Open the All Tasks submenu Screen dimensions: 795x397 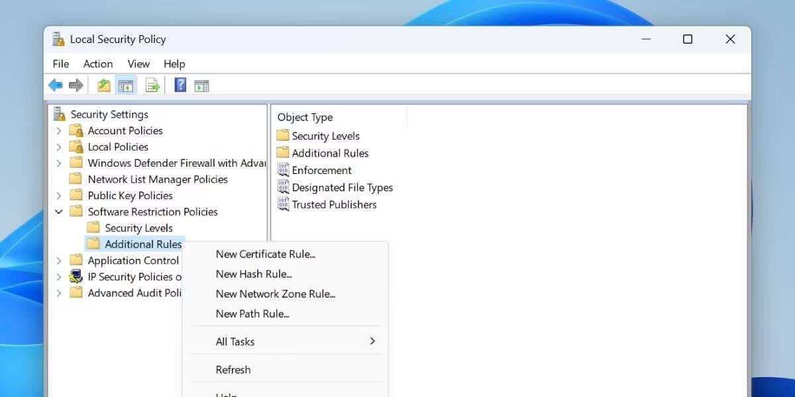(x=235, y=341)
